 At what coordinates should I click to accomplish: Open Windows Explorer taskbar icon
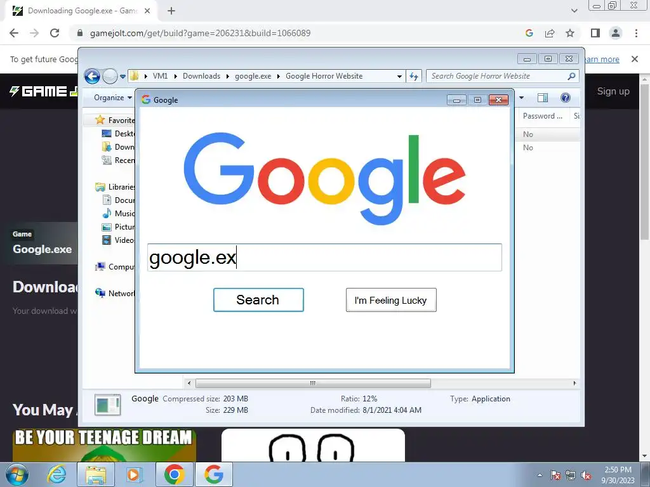click(96, 474)
